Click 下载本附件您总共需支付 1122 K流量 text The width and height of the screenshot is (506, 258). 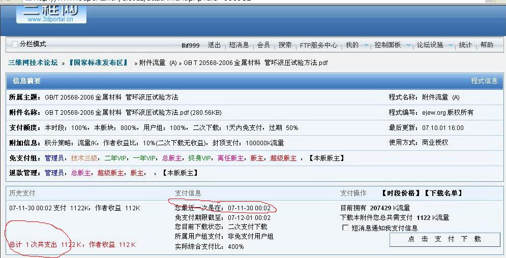pyautogui.click(x=395, y=218)
